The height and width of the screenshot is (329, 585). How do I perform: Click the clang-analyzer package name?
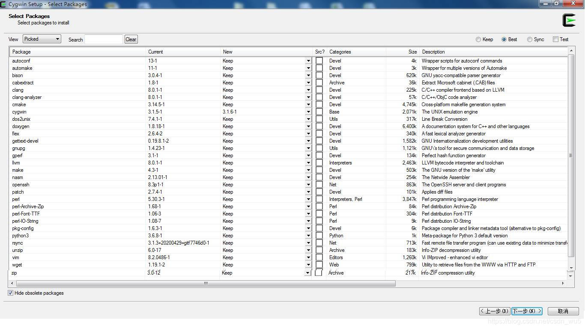[27, 97]
